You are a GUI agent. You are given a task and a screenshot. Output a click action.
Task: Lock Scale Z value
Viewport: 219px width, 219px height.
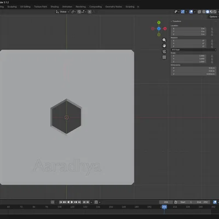click(x=212, y=62)
